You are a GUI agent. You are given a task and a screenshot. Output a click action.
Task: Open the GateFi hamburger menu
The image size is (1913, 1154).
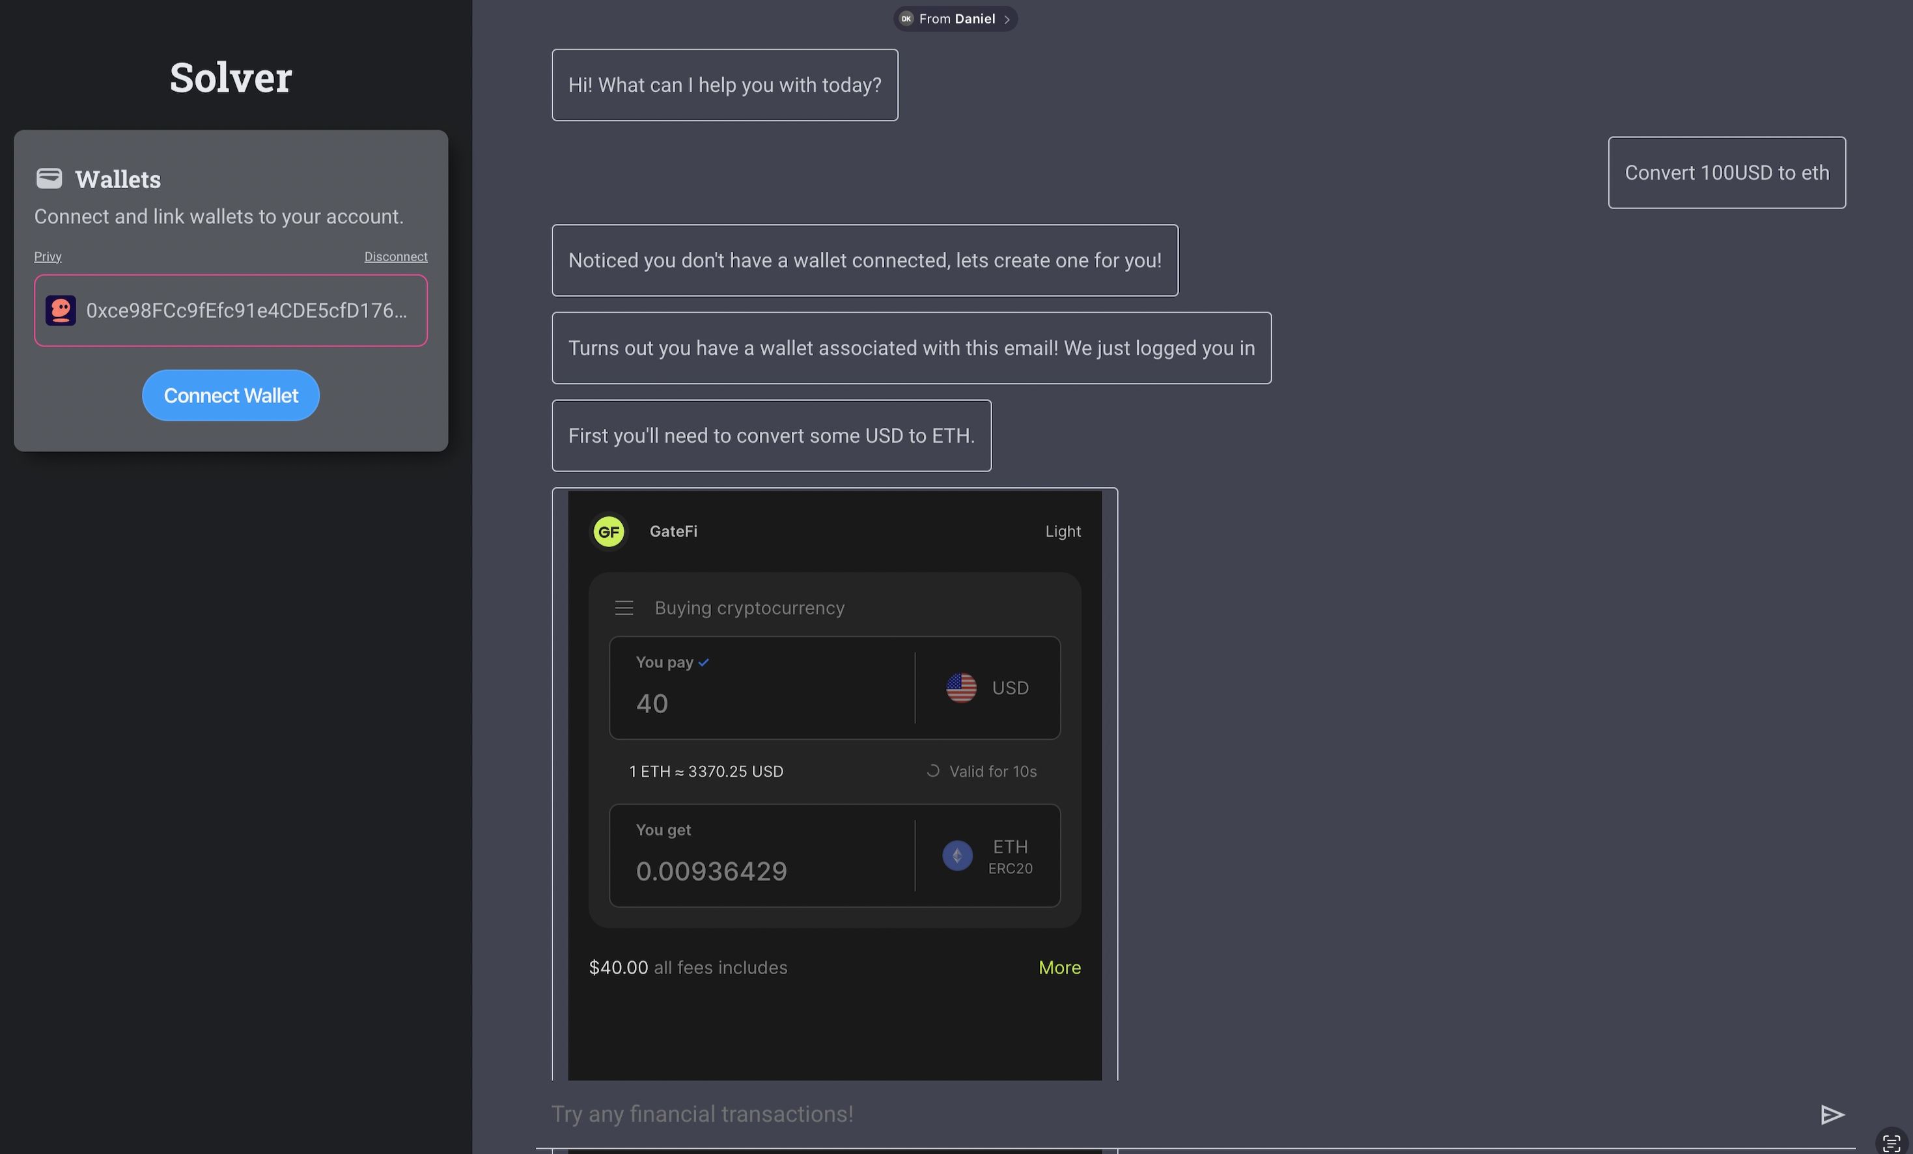(624, 608)
